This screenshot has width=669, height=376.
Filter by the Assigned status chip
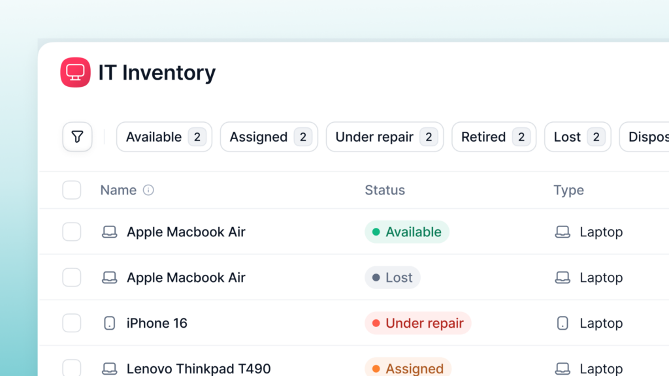pos(269,137)
